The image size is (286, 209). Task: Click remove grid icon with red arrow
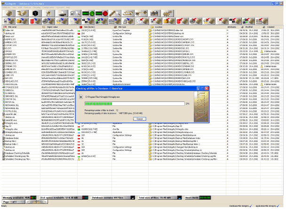click(262, 21)
